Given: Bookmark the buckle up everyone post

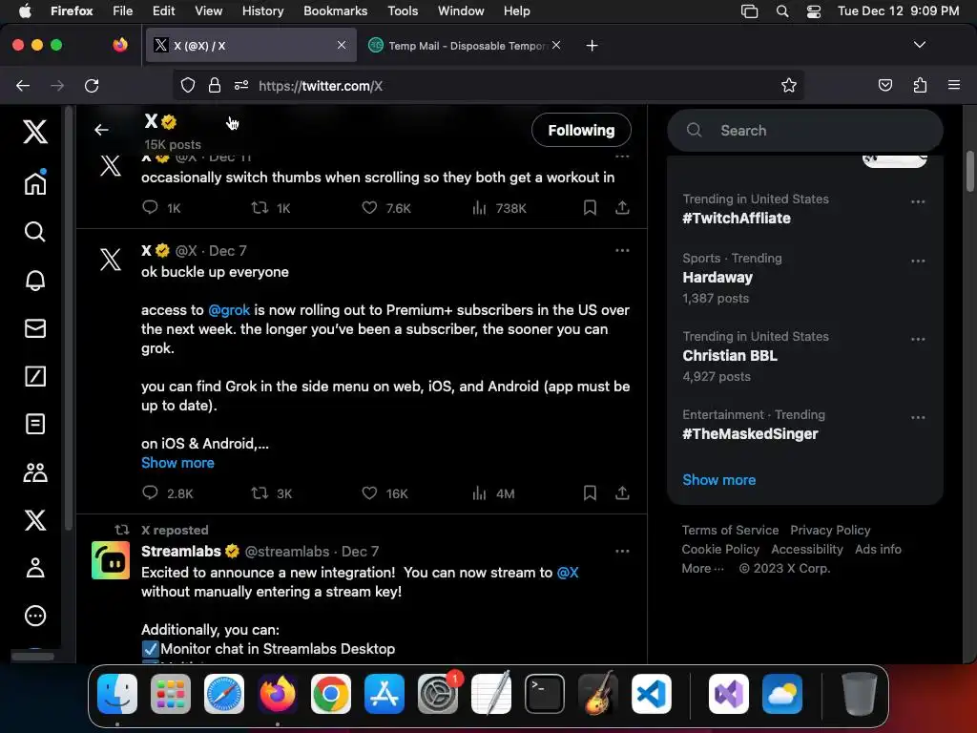Looking at the screenshot, I should tap(590, 493).
